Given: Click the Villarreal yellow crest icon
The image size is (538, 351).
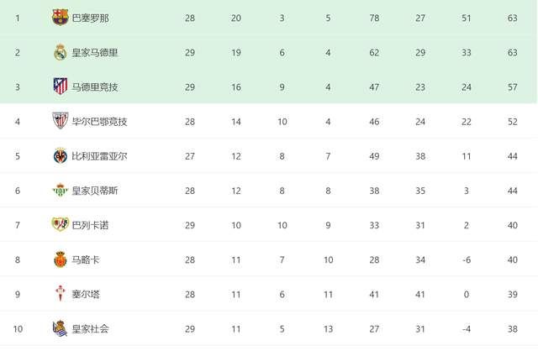Looking at the screenshot, I should 61,156.
